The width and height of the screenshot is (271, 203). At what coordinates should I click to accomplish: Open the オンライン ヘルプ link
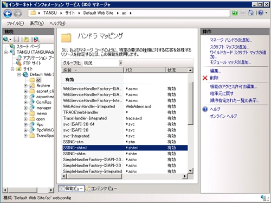pos(223,116)
